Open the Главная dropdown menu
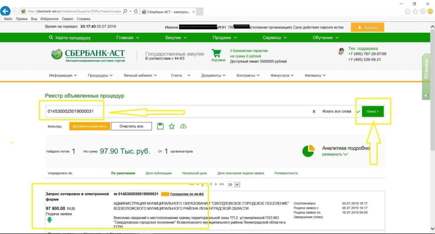Screen dimensions: 435x234 tap(127, 37)
